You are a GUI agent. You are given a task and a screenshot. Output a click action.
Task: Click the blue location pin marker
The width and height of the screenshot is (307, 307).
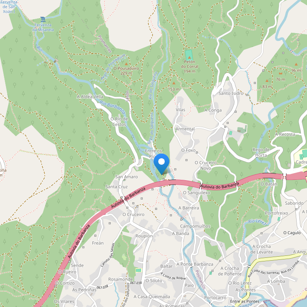161,164
